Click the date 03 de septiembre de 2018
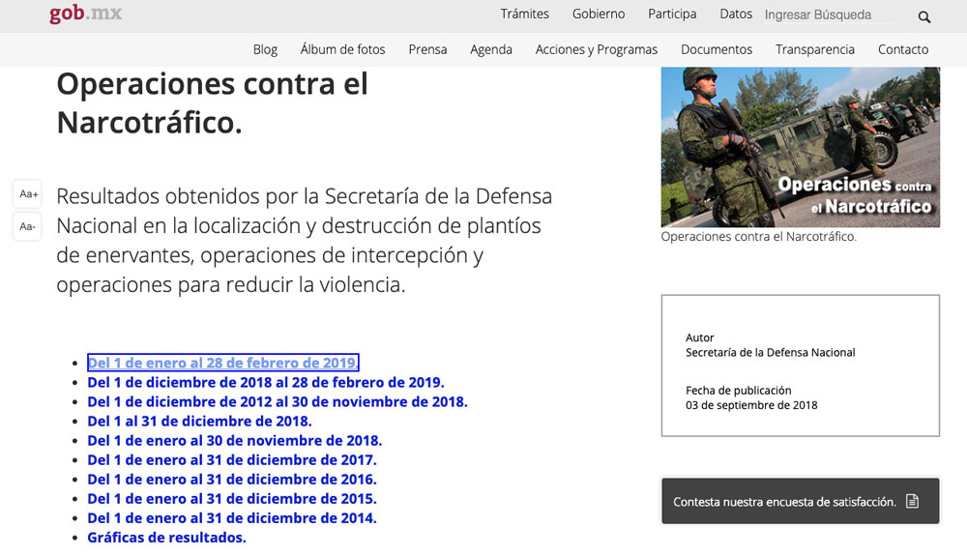The width and height of the screenshot is (967, 556). pos(751,405)
